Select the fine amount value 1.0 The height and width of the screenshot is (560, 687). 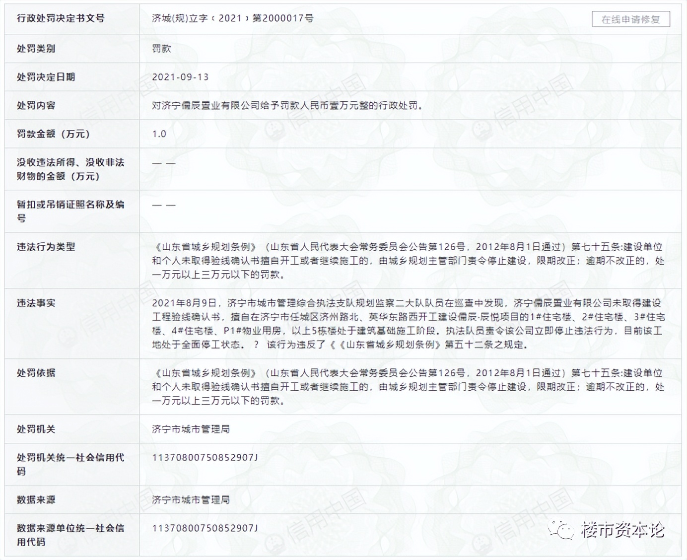[159, 134]
